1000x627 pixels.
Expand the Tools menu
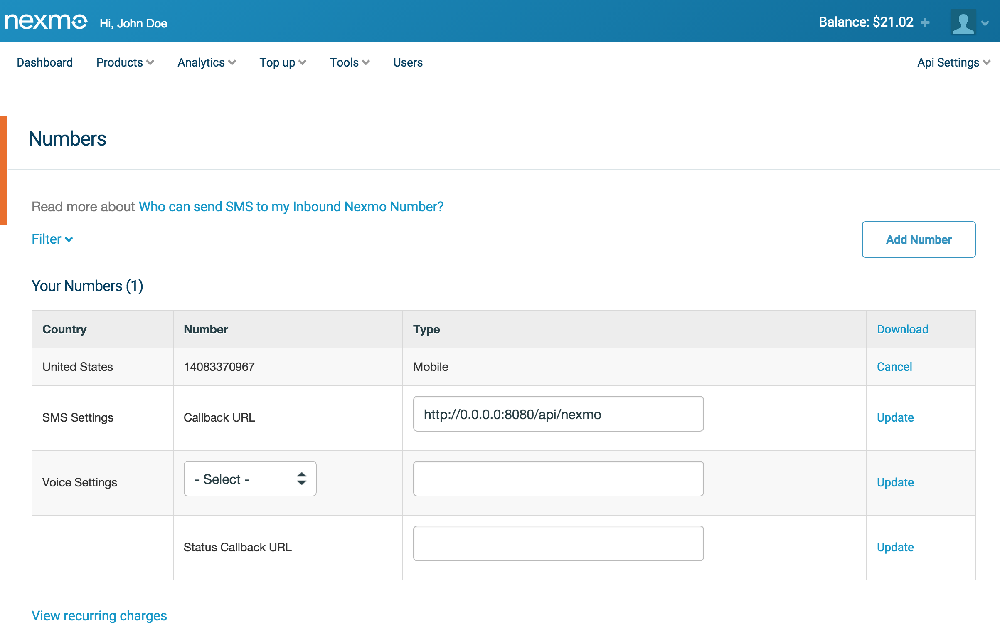[x=350, y=62]
